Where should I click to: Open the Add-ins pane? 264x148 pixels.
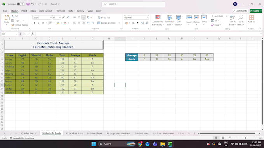click(x=252, y=19)
